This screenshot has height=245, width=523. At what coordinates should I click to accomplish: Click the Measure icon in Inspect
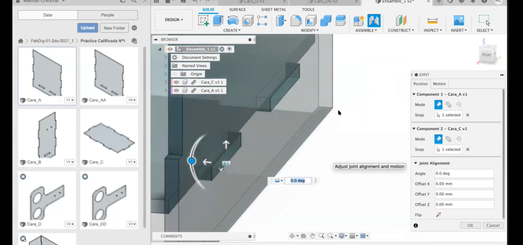pos(432,20)
